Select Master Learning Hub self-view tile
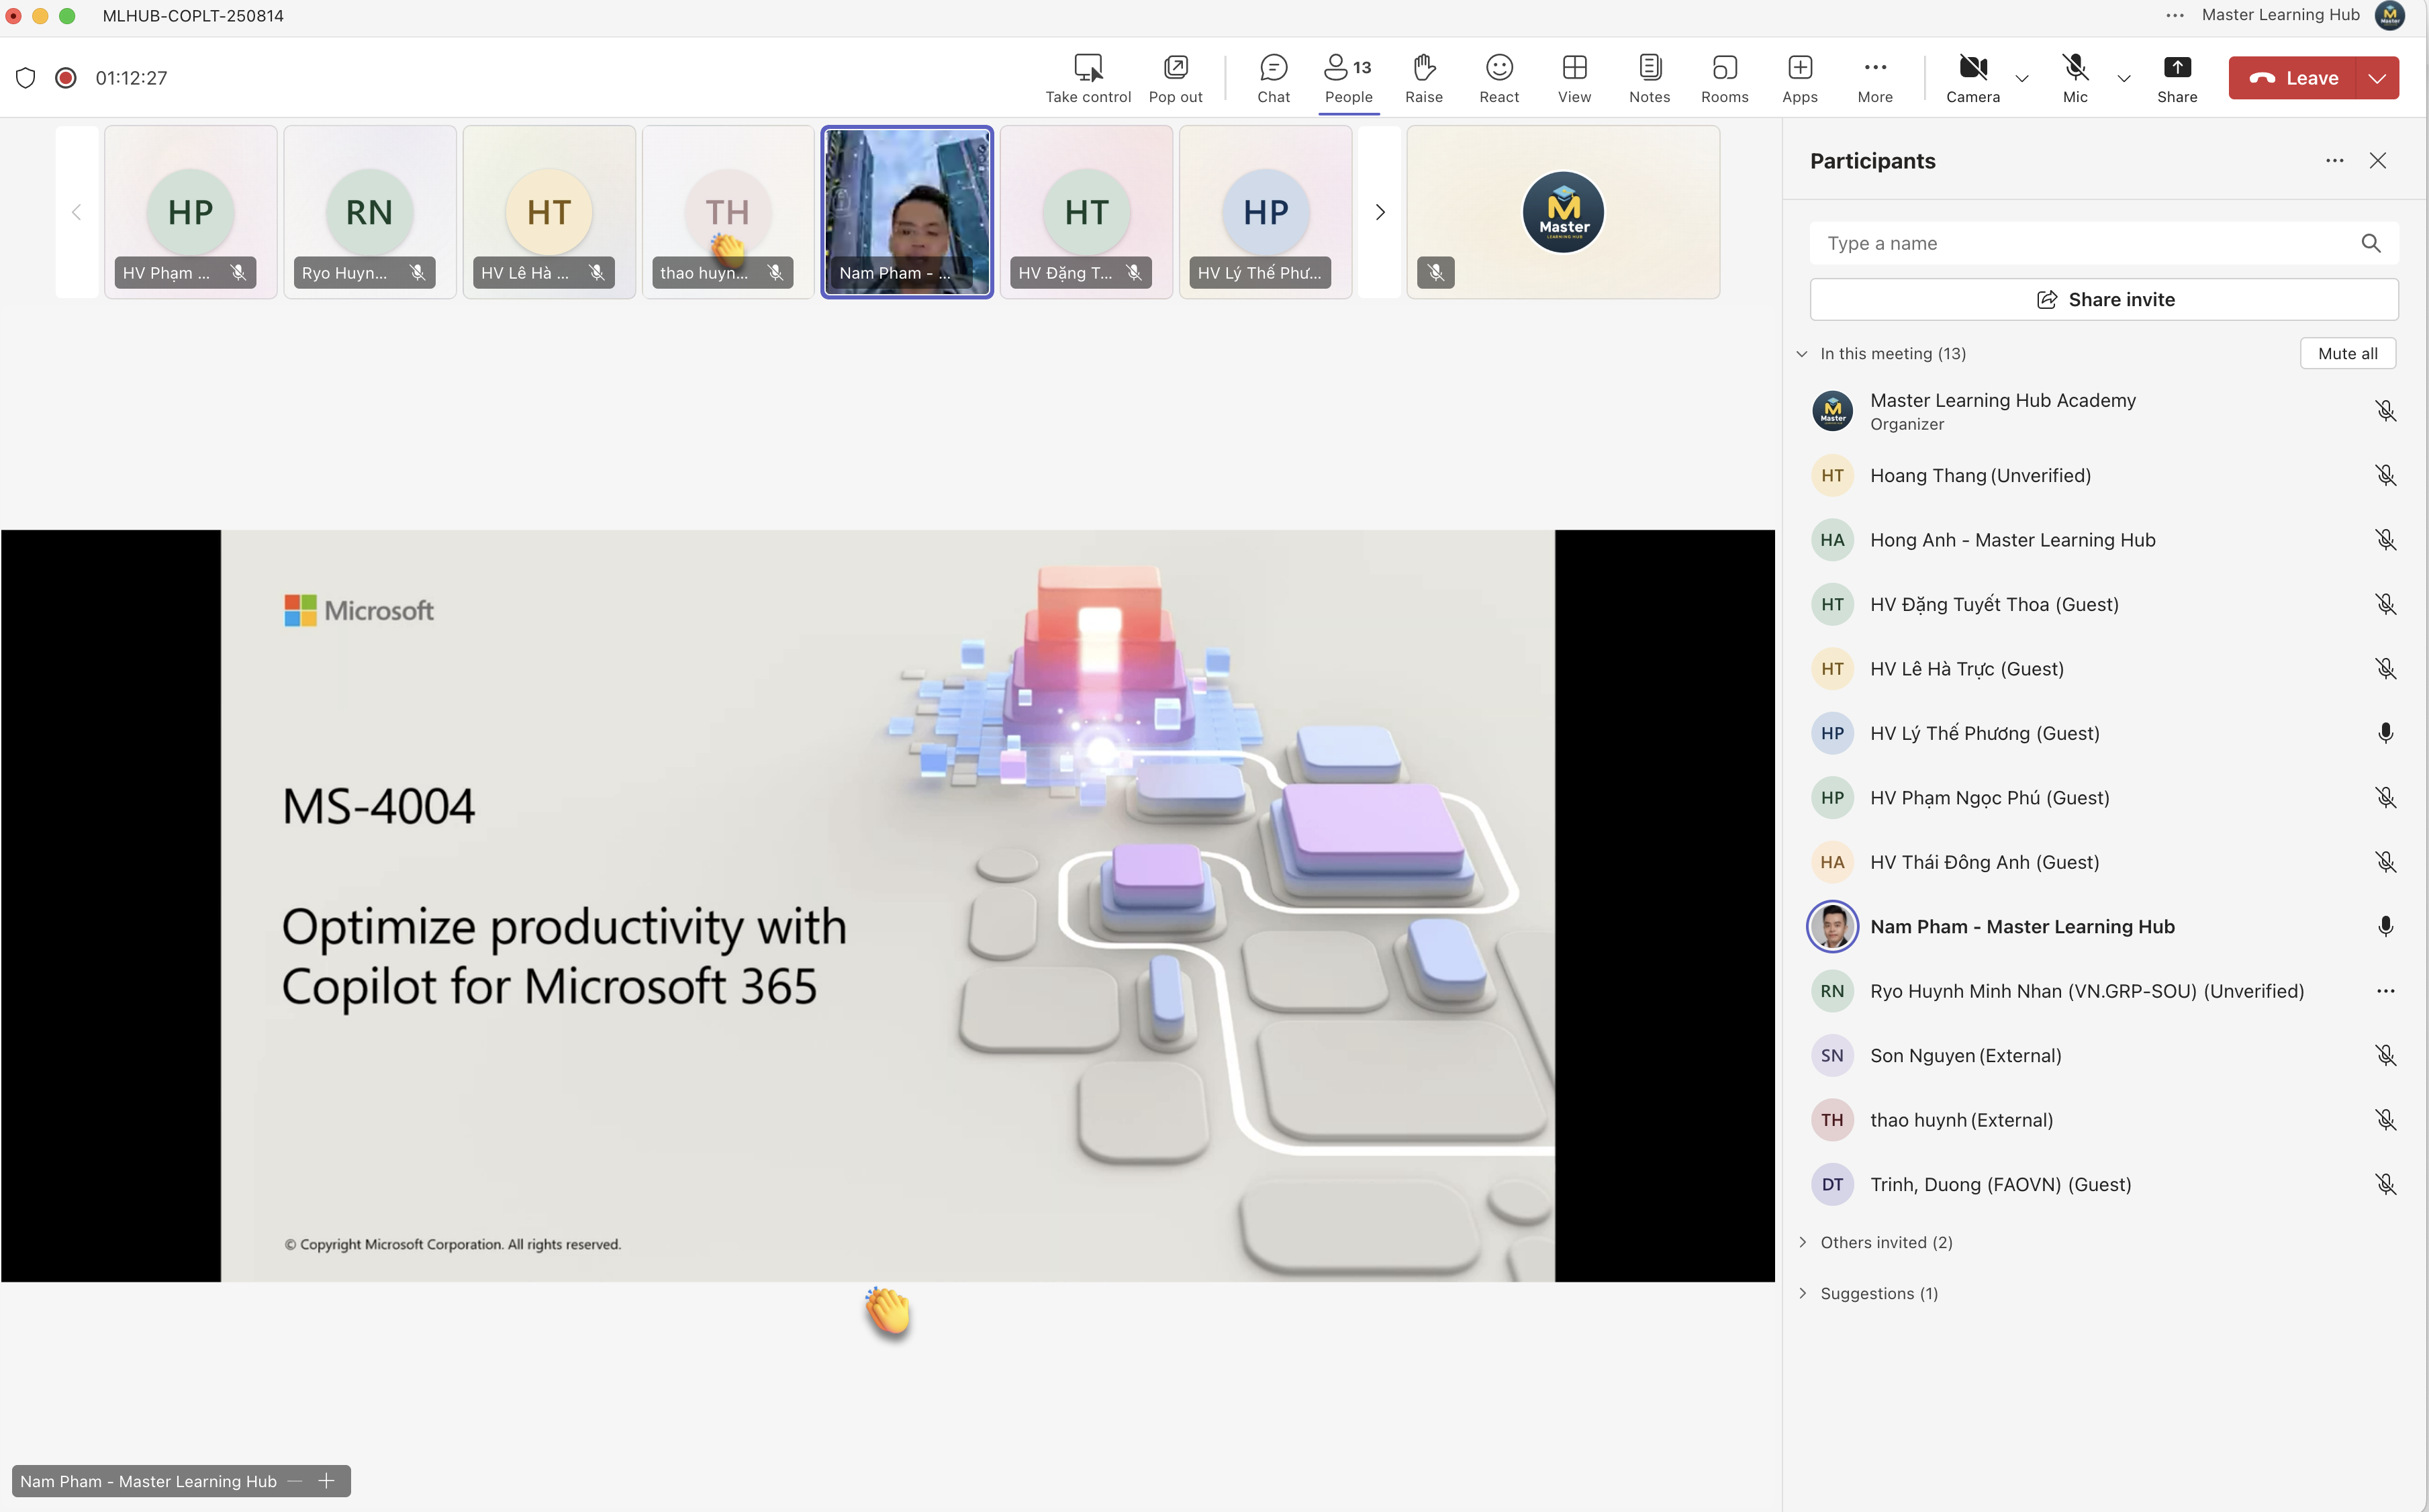This screenshot has width=2429, height=1512. tap(1562, 212)
